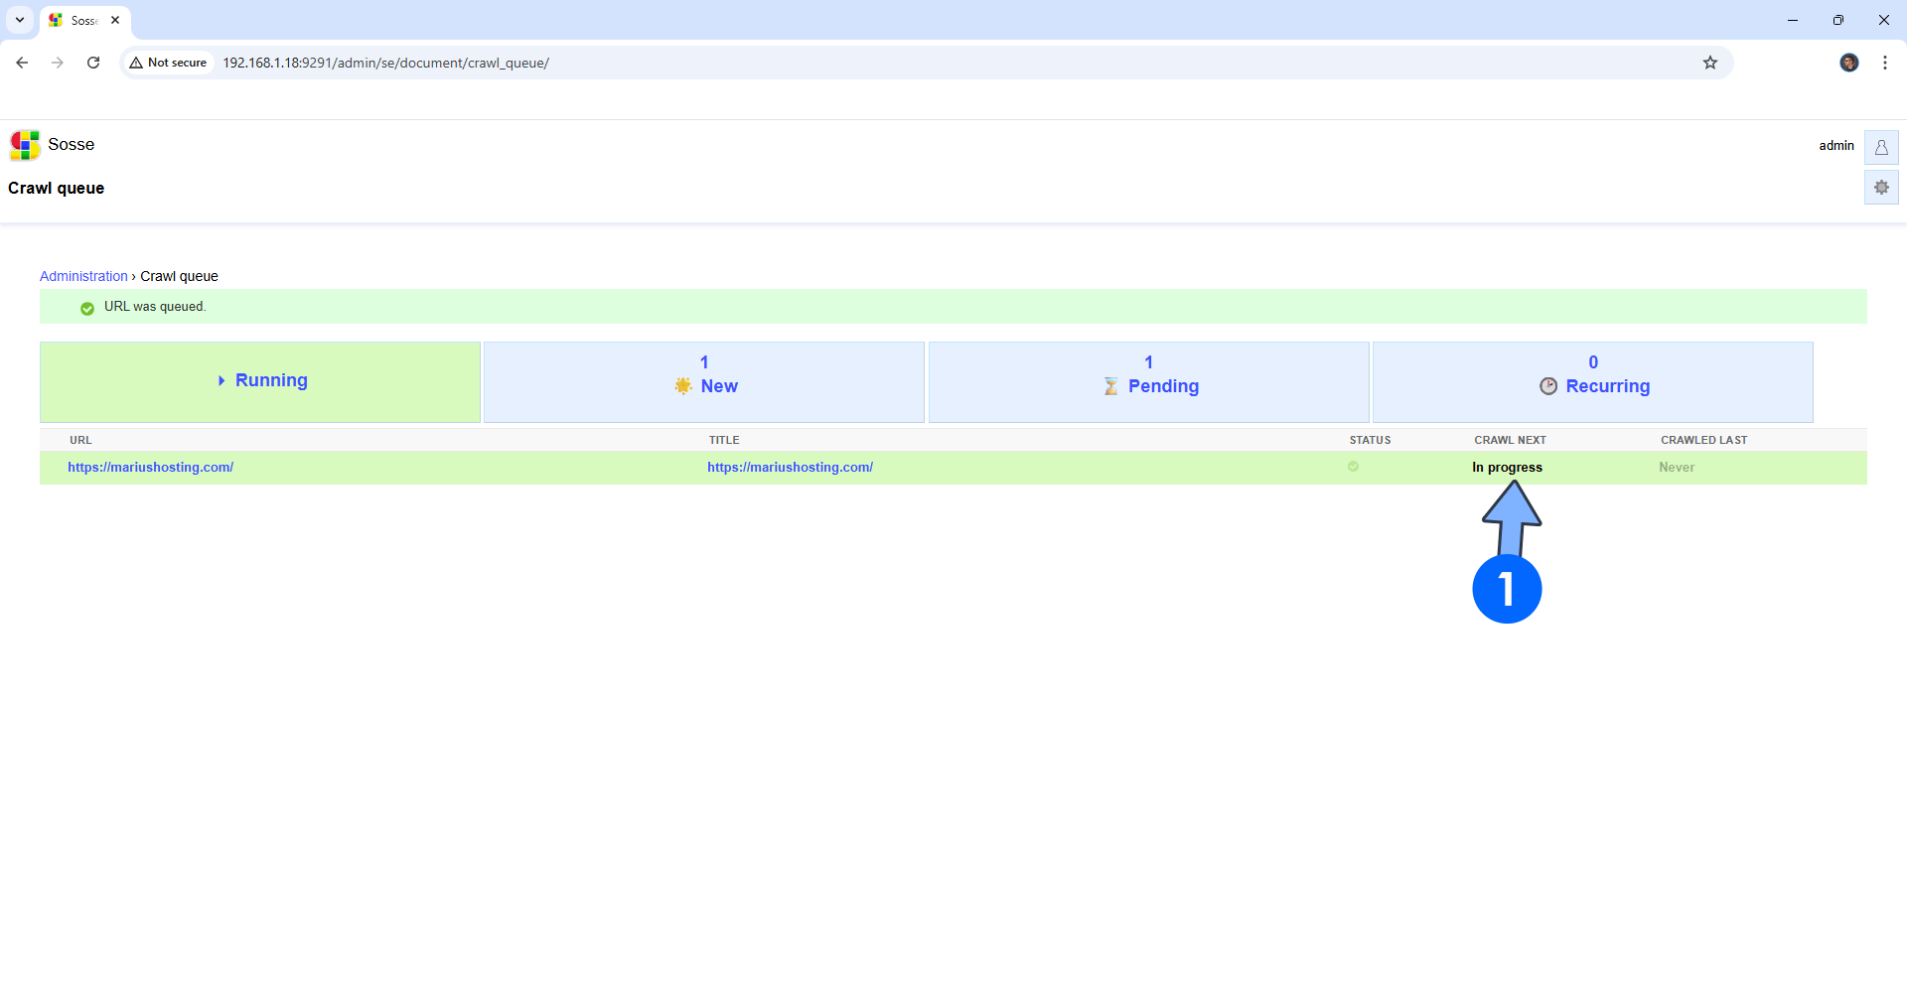Bookmark this page with the star icon
This screenshot has width=1907, height=988.
click(1710, 63)
